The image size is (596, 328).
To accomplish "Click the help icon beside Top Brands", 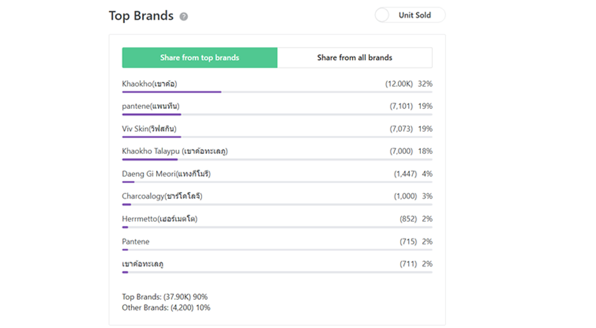I will point(184,17).
